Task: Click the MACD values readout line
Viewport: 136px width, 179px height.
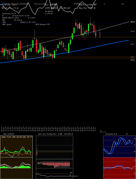Action: pos(19,18)
